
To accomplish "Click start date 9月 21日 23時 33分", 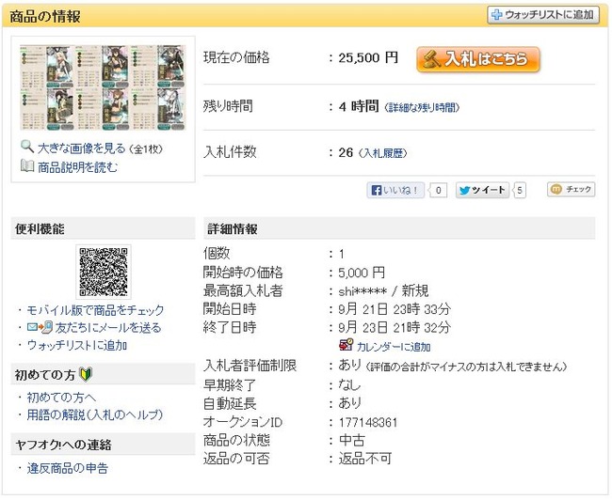I will tap(395, 309).
